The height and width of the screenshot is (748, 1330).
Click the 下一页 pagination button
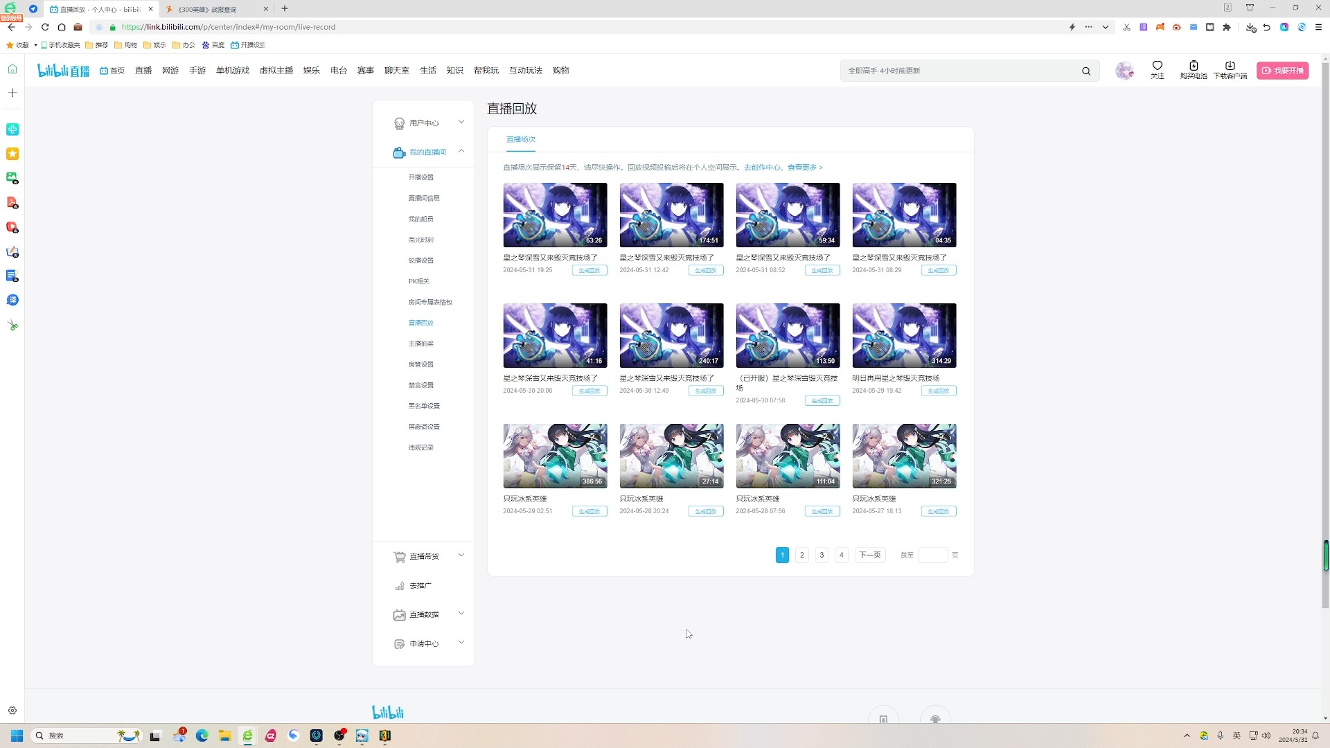click(870, 555)
